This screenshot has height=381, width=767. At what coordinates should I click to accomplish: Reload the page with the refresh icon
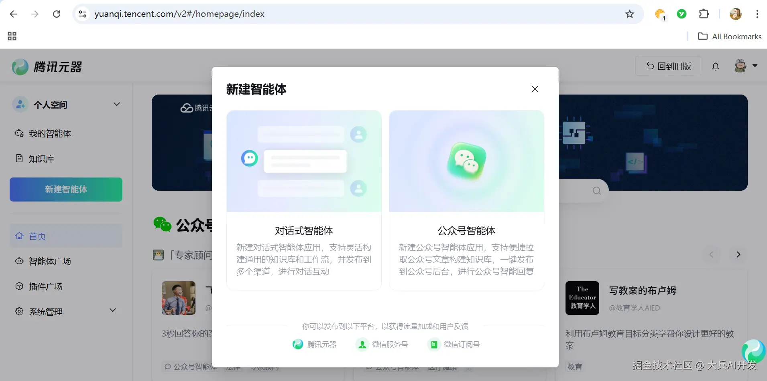[x=57, y=14]
